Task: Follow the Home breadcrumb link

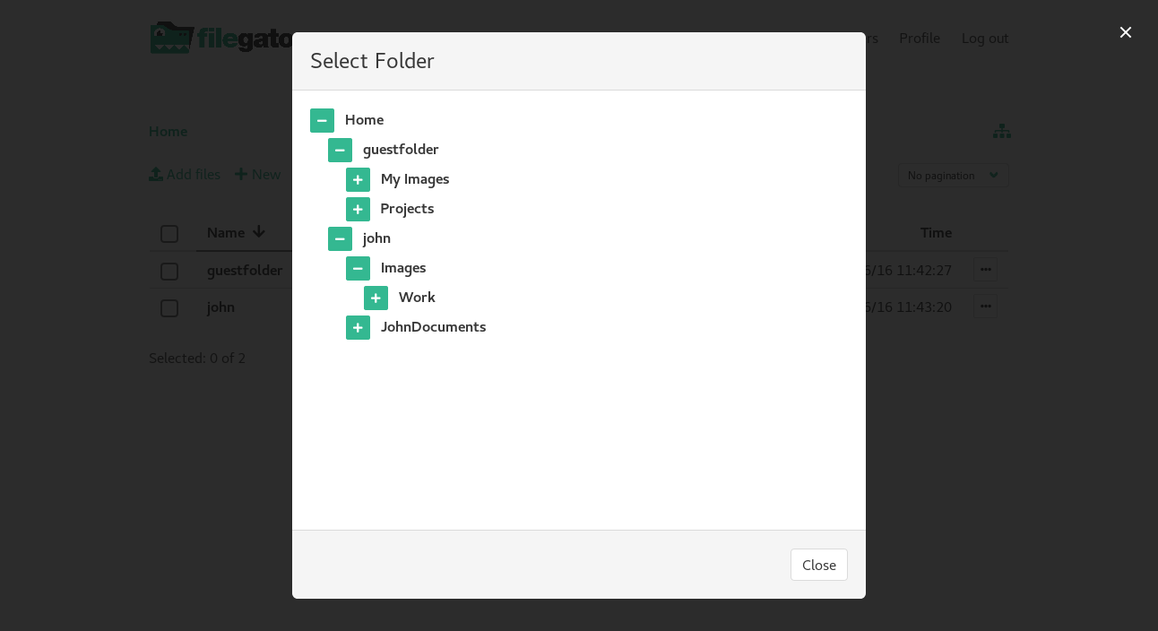Action: [168, 131]
